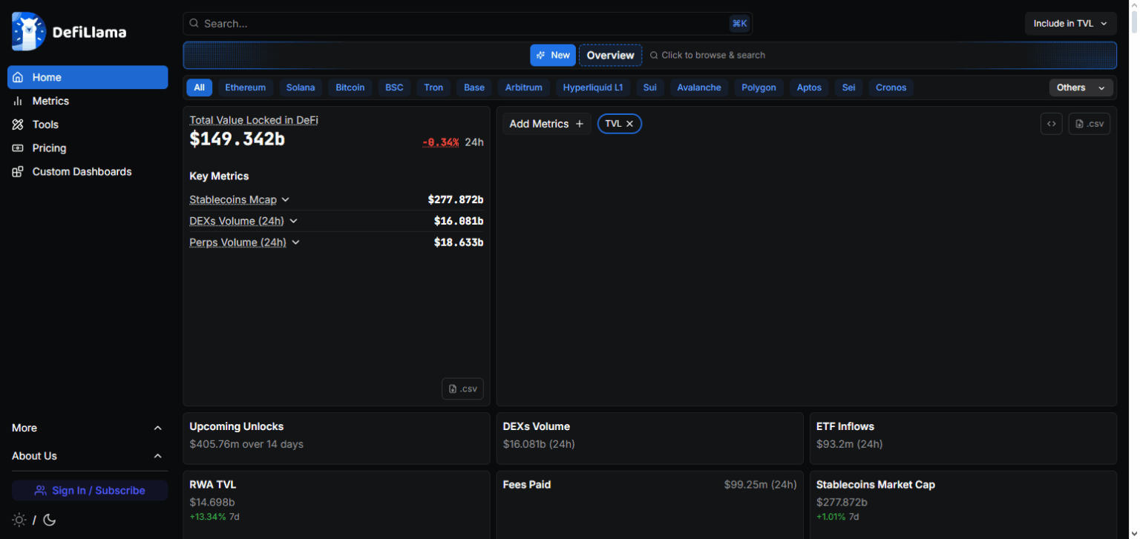Viewport: 1140px width, 539px height.
Task: Select the Ethereum chain filter
Action: [245, 87]
